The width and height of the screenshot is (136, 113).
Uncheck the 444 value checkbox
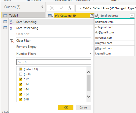coord(21,89)
